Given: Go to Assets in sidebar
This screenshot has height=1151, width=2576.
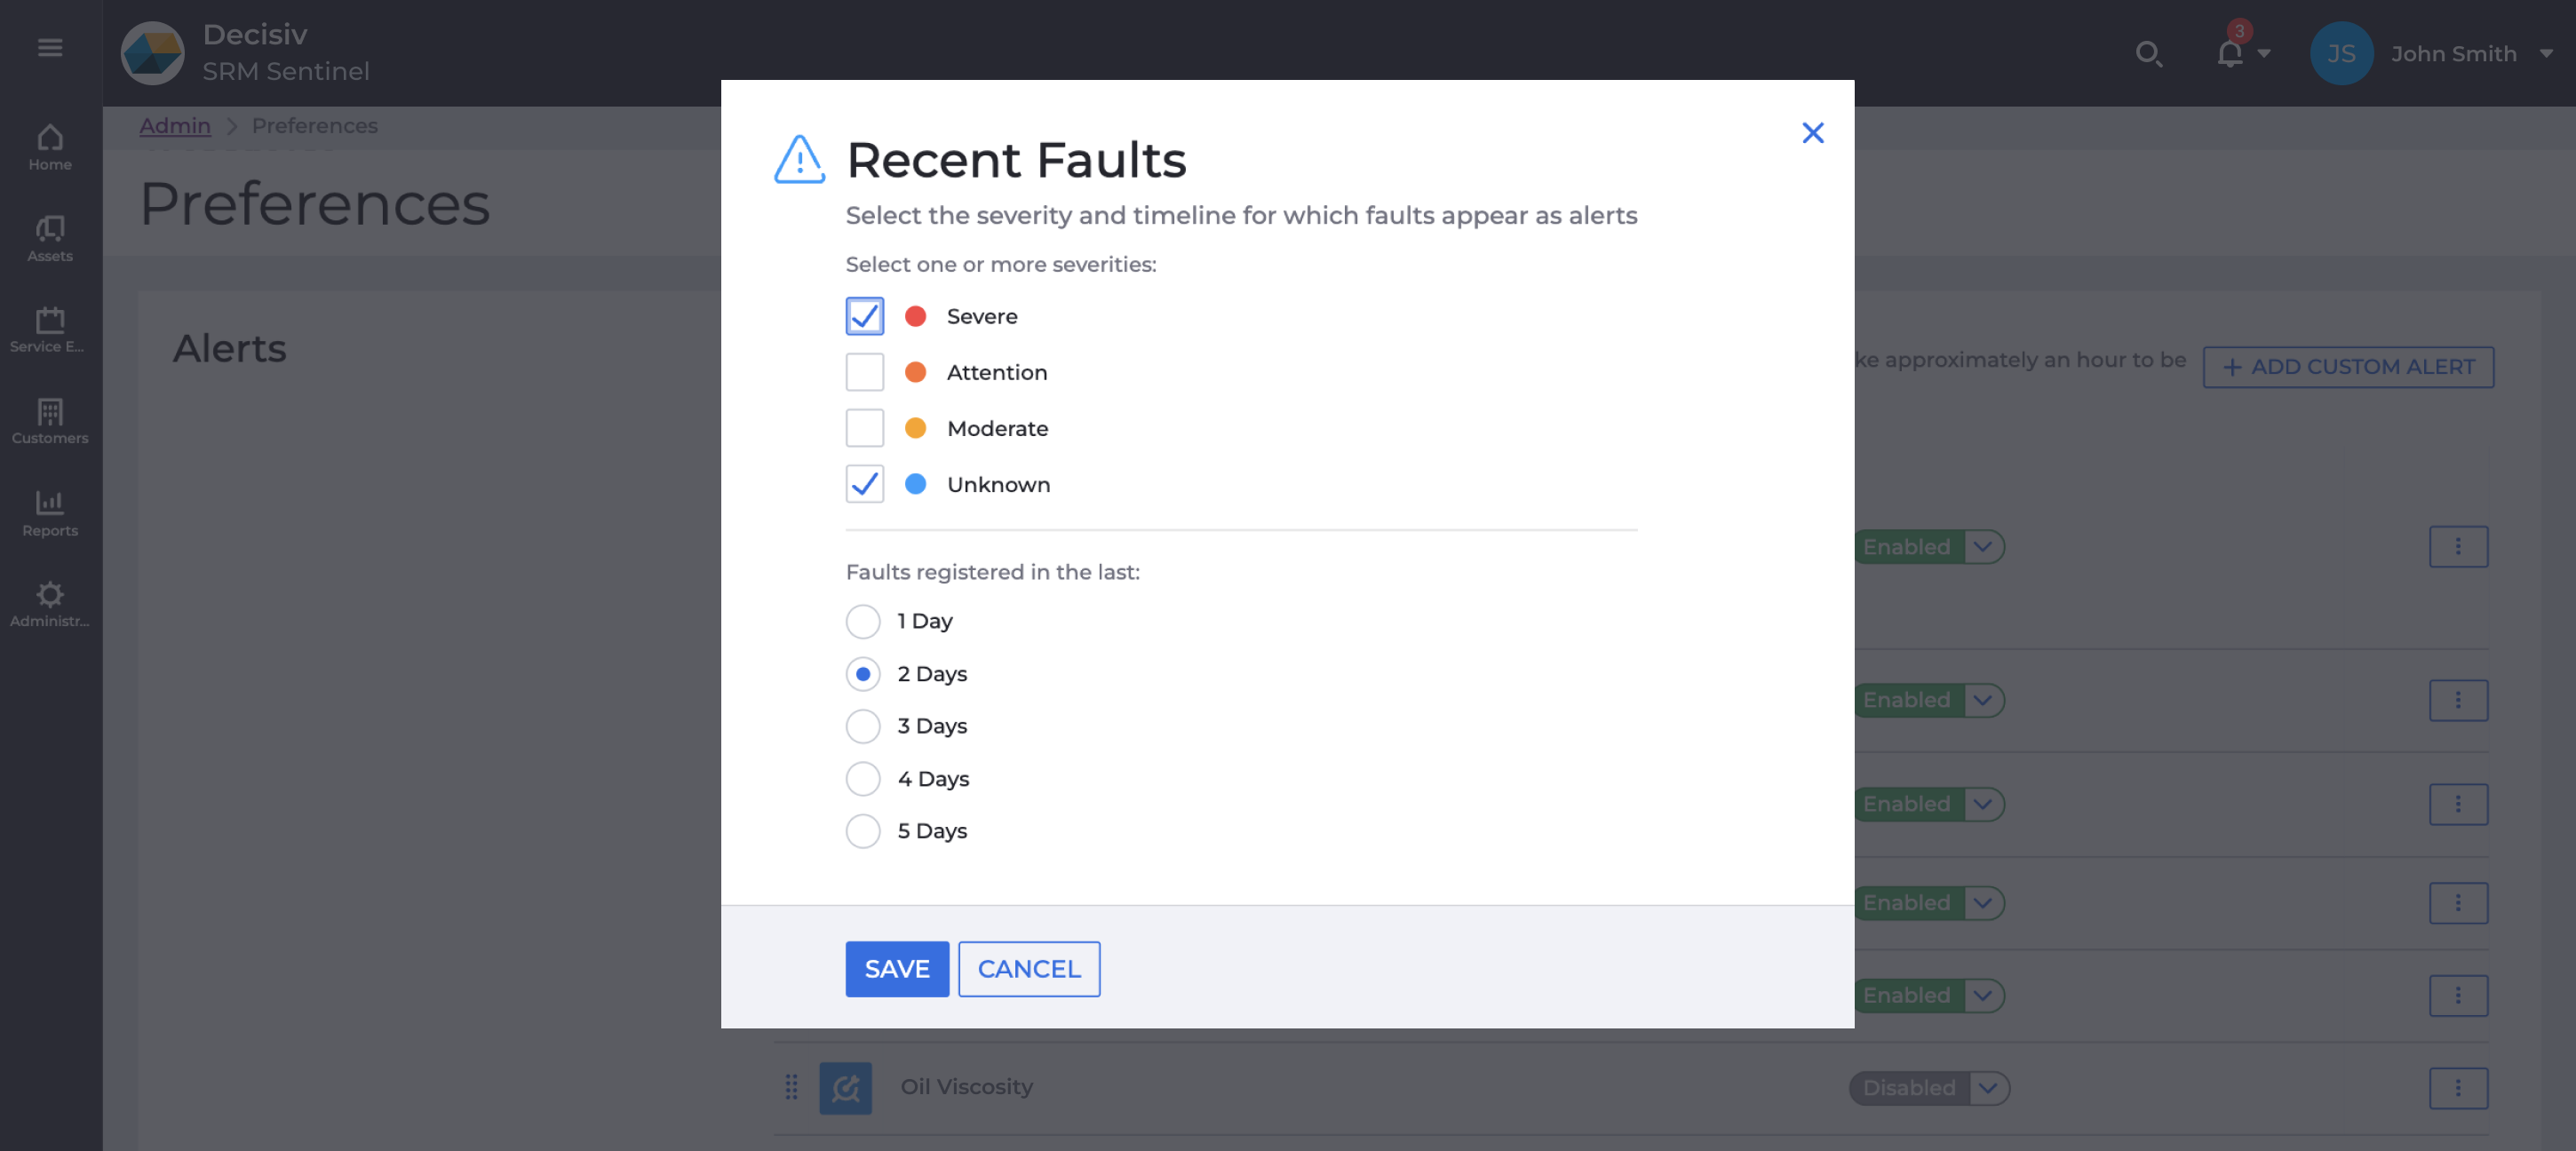Looking at the screenshot, I should [x=50, y=239].
